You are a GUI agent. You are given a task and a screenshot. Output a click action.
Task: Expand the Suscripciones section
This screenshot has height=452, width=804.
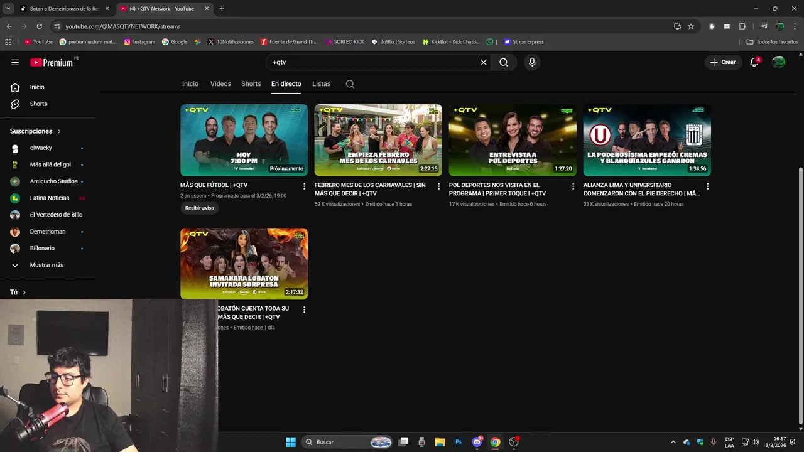tap(36, 131)
